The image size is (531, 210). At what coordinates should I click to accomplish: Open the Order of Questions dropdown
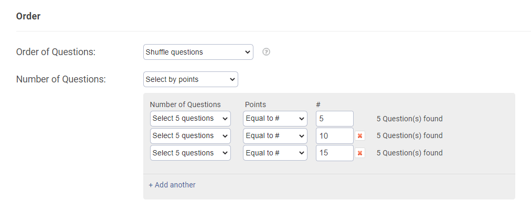198,52
